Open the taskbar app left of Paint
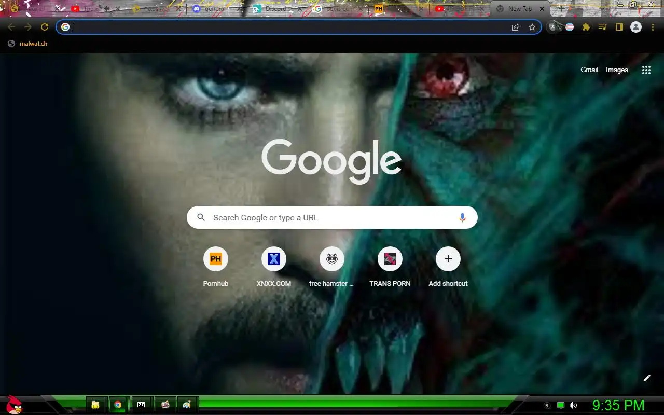Viewport: 664px width, 415px height. pyautogui.click(x=165, y=405)
